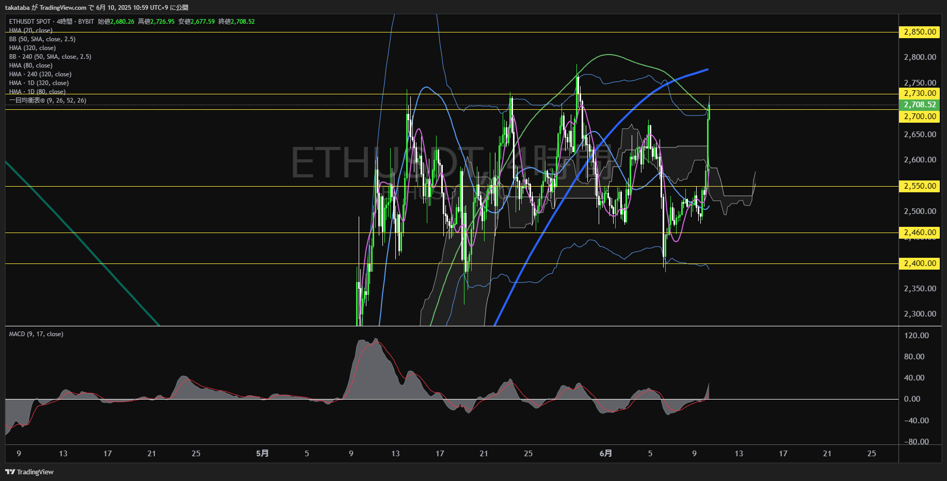Select the HMA · 1D (80, close) legend

click(x=37, y=92)
